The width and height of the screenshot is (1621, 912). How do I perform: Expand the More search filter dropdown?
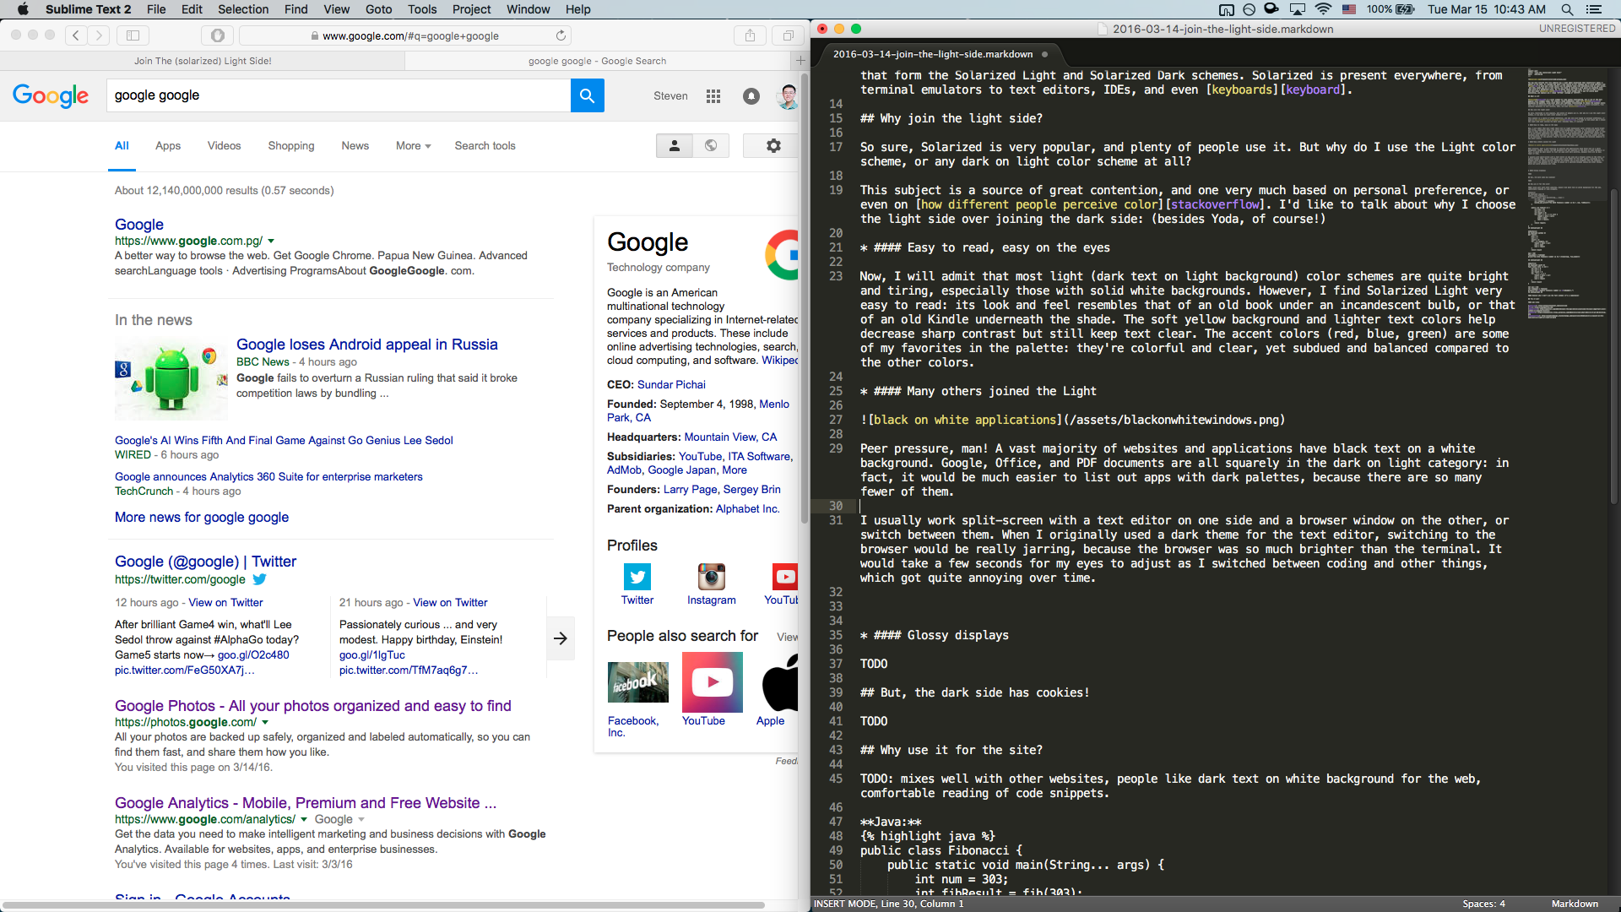[413, 146]
